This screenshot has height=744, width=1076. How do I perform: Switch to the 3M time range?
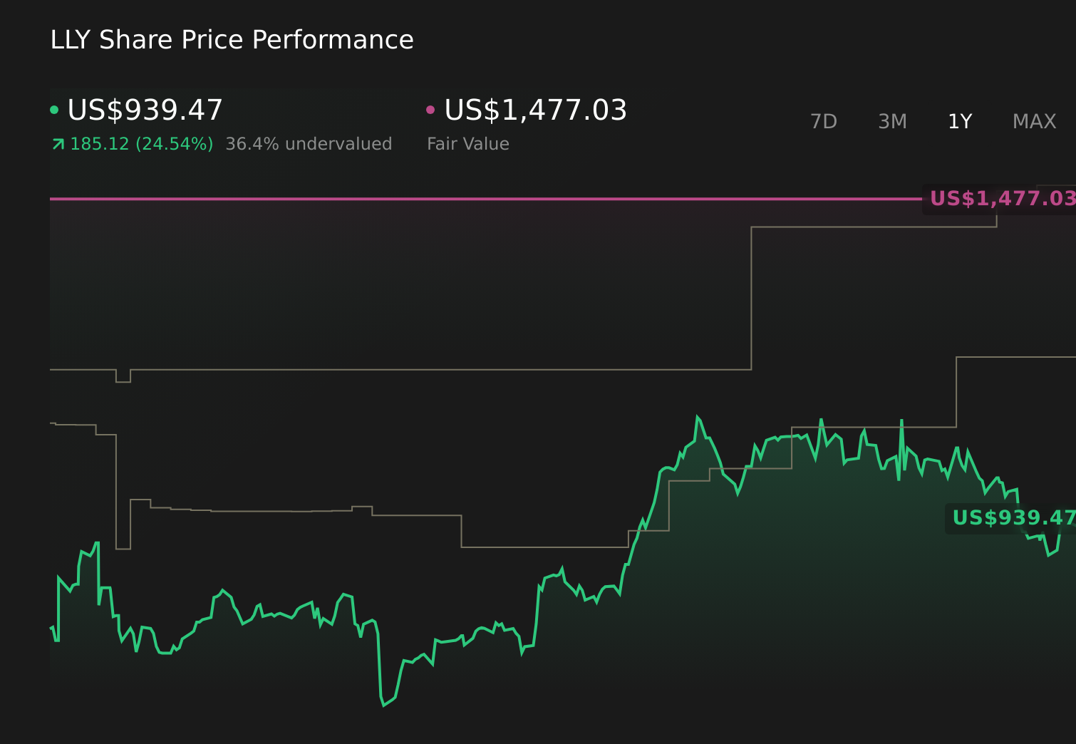click(x=892, y=122)
